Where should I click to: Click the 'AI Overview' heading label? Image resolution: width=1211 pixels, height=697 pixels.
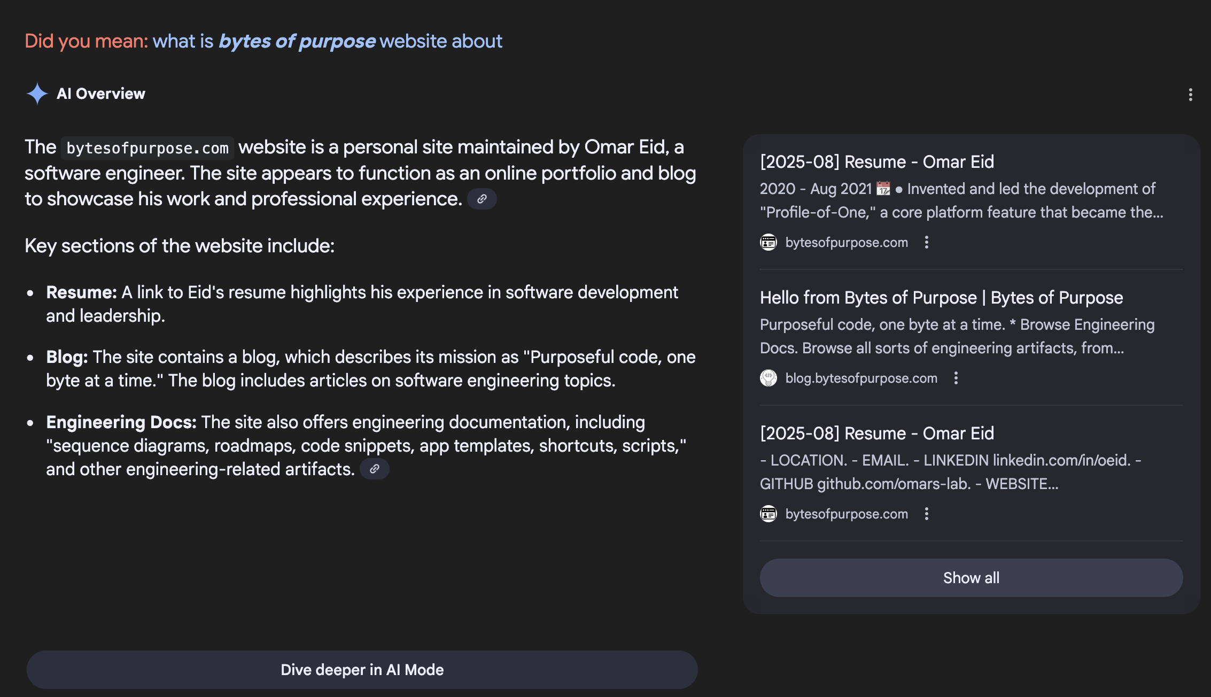pos(101,94)
